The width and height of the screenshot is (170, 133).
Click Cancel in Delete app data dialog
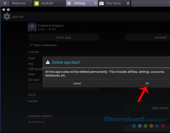click(x=77, y=83)
